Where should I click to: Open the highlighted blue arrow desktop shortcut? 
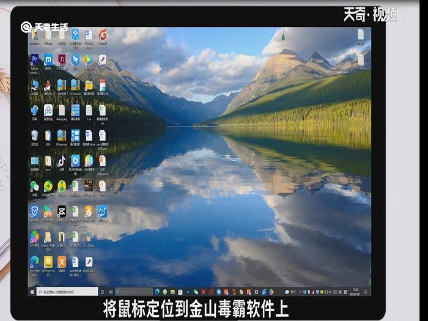point(102,212)
